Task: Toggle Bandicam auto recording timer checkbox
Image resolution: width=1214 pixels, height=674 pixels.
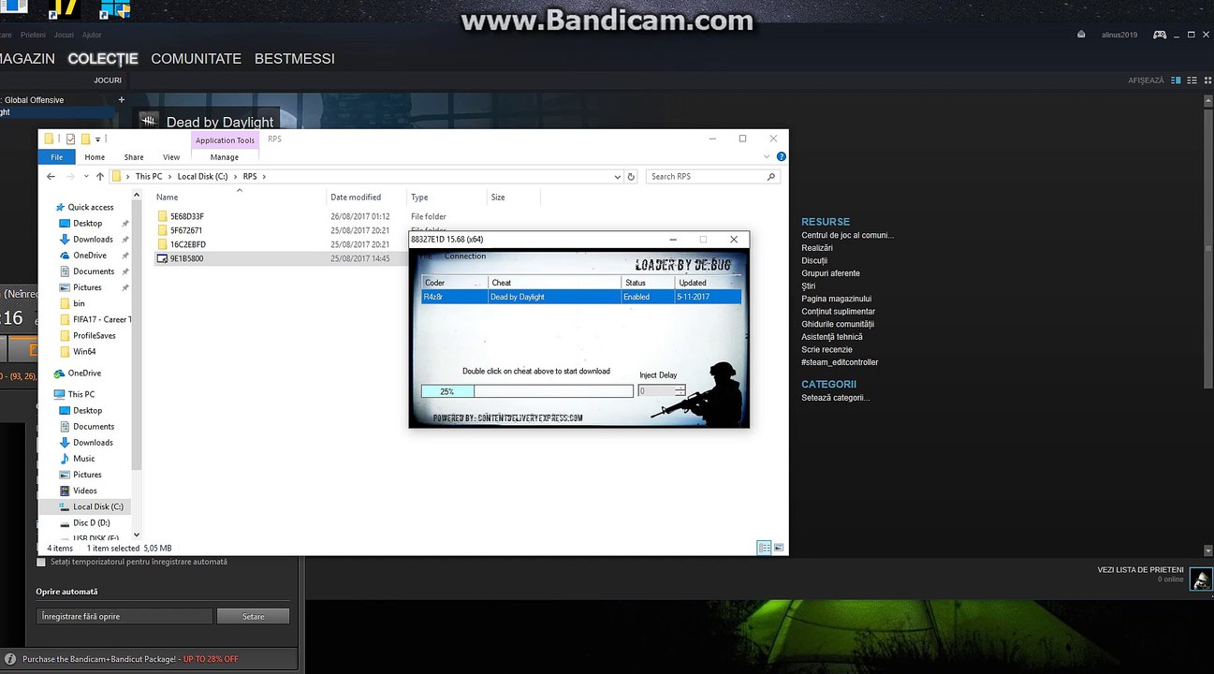Action: pyautogui.click(x=41, y=562)
